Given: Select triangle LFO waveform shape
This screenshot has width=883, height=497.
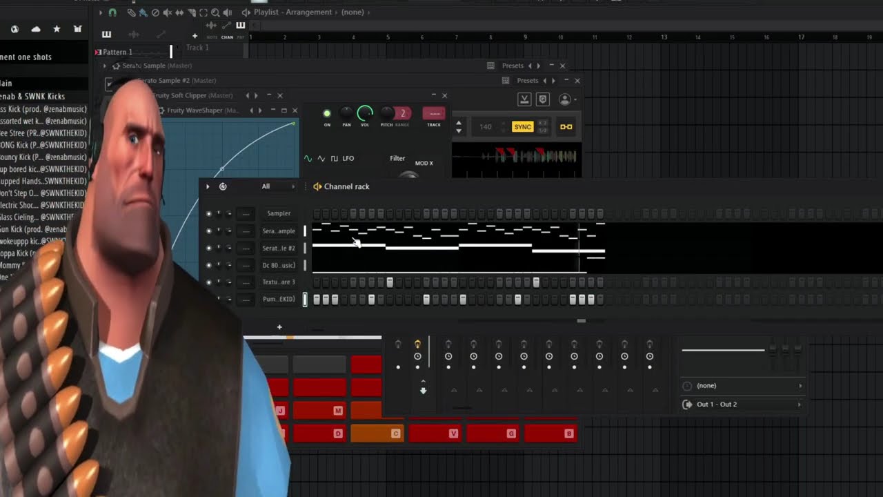Looking at the screenshot, I should point(321,159).
